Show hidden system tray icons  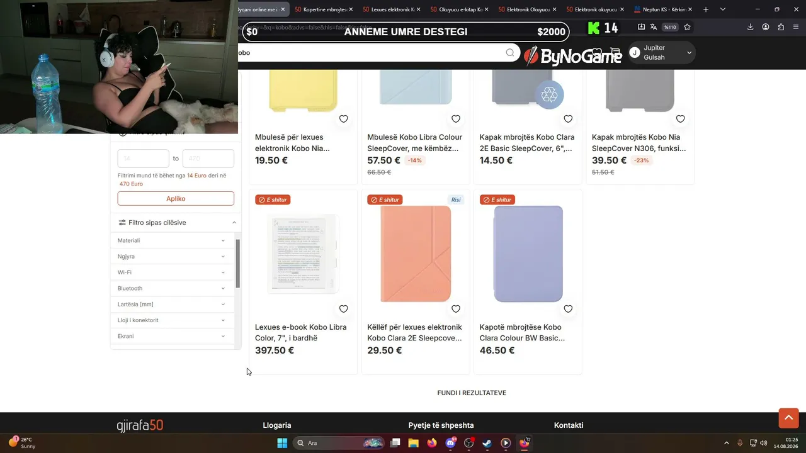(x=726, y=443)
